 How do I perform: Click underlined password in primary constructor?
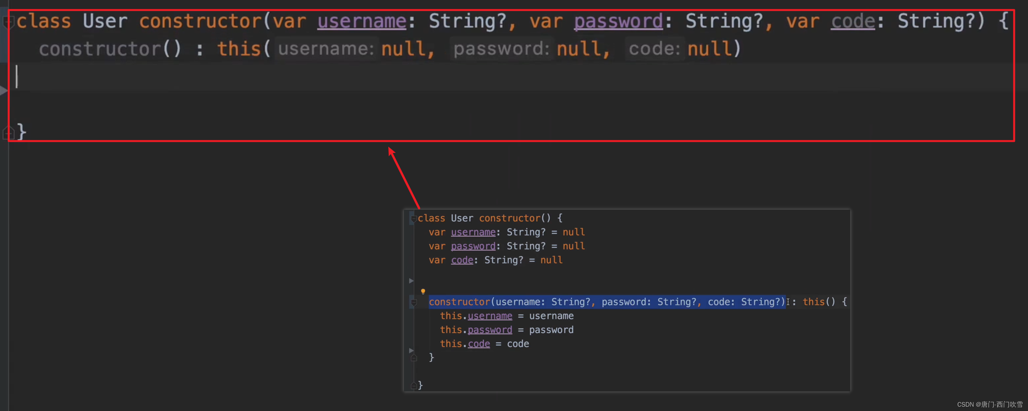618,21
